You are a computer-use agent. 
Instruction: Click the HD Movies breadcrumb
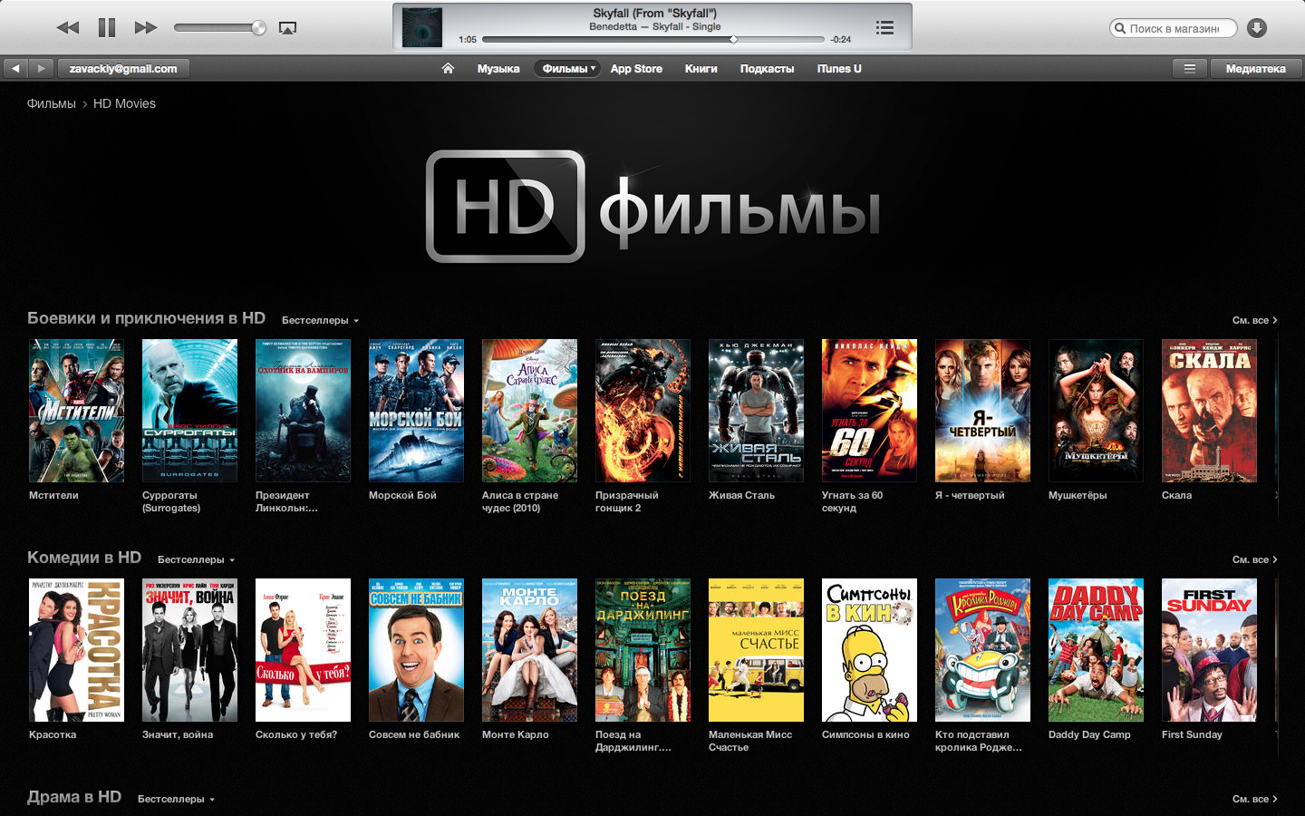(x=124, y=103)
